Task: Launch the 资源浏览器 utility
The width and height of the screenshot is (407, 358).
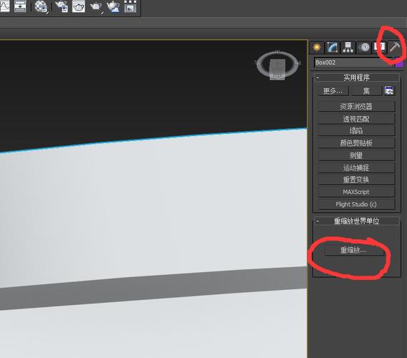Action: pyautogui.click(x=356, y=107)
